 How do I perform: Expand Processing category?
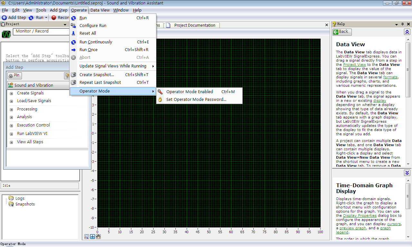[x=12, y=110]
